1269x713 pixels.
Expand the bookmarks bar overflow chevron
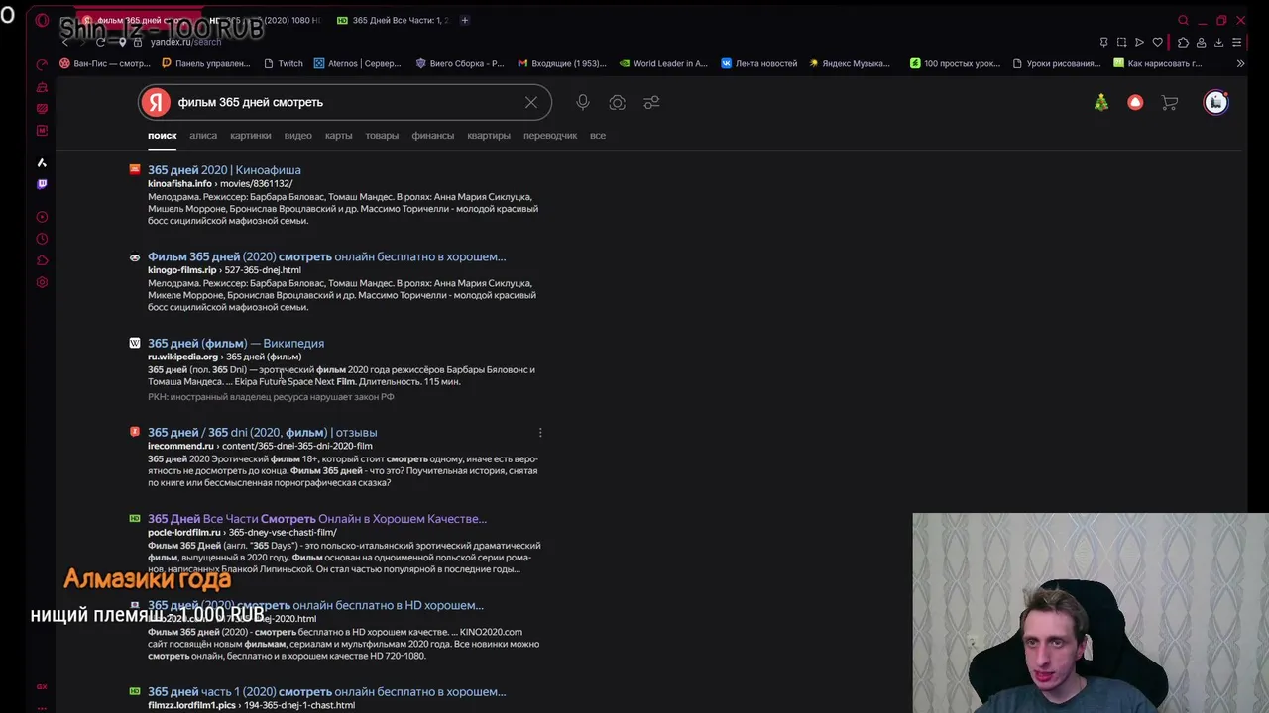tap(1239, 63)
